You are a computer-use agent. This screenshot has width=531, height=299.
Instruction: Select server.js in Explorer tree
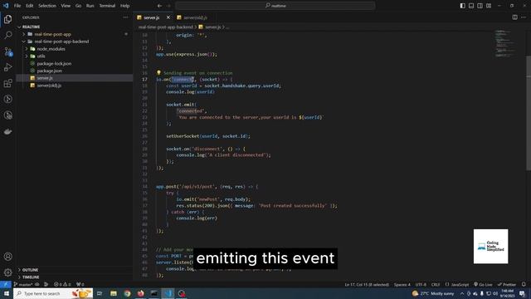(x=45, y=78)
